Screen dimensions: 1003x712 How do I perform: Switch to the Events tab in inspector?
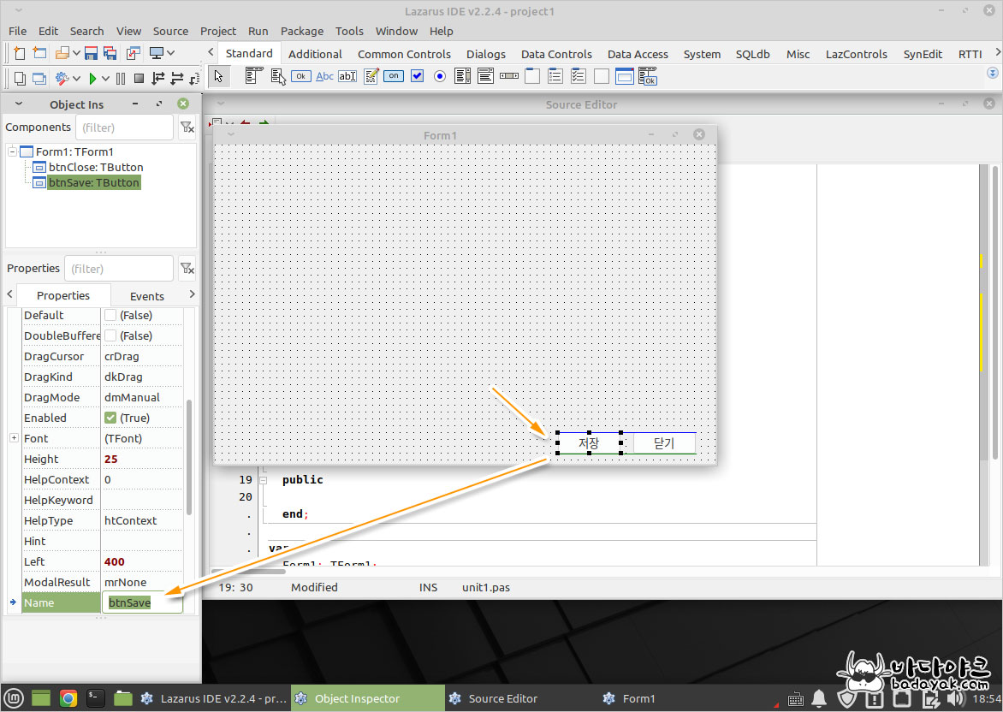tap(147, 295)
